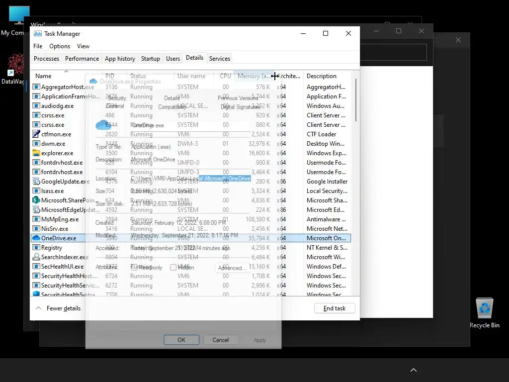Select the Microsoft Net... description cell
The image size is (509, 382).
click(x=327, y=228)
